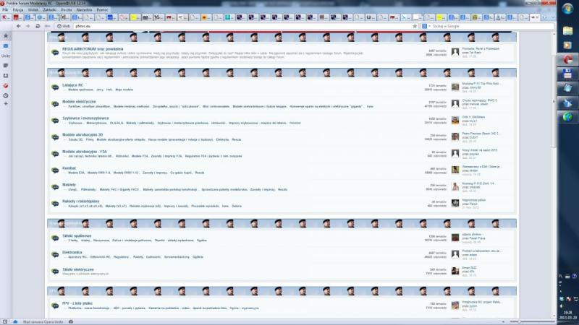Open the Notes panel in sidebar
579x325 pixels.
pyautogui.click(x=6, y=65)
